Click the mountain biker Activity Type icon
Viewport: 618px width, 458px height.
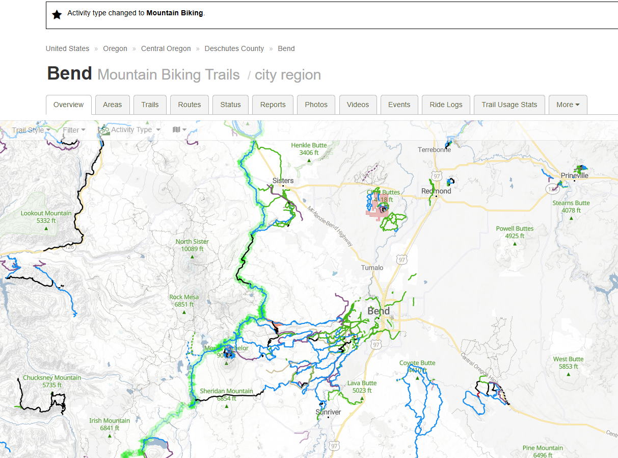coord(105,130)
